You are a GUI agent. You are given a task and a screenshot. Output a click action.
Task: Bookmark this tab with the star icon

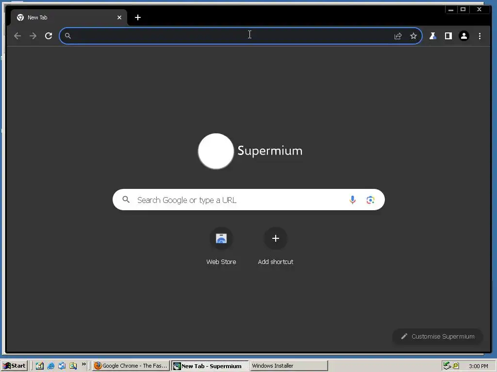pyautogui.click(x=414, y=36)
